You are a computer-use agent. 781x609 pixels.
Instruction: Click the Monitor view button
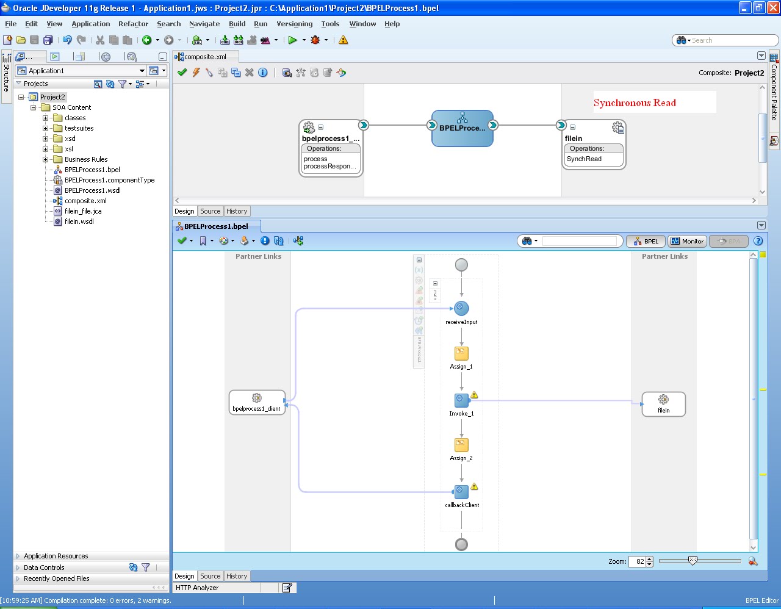[687, 241]
